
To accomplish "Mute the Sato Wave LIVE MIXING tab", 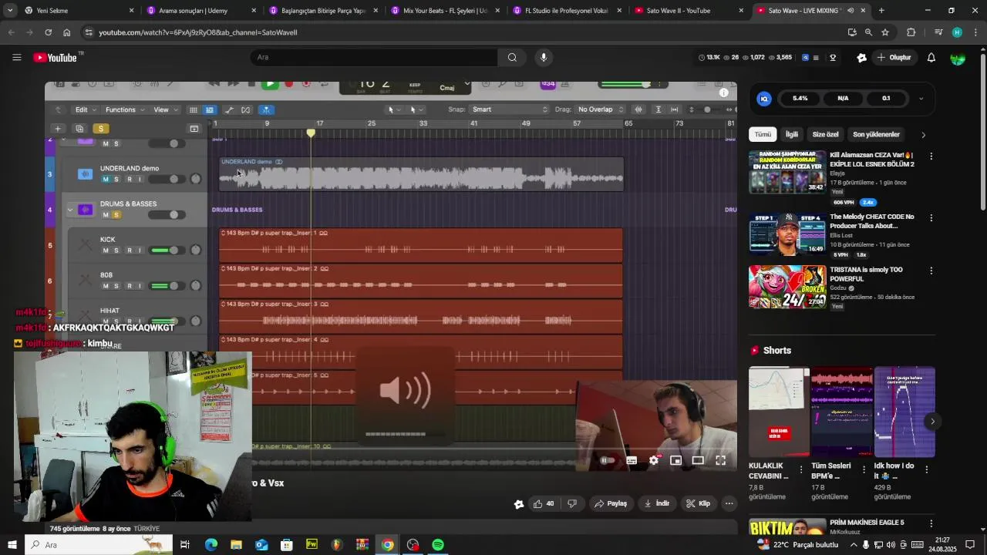I will coord(851,11).
